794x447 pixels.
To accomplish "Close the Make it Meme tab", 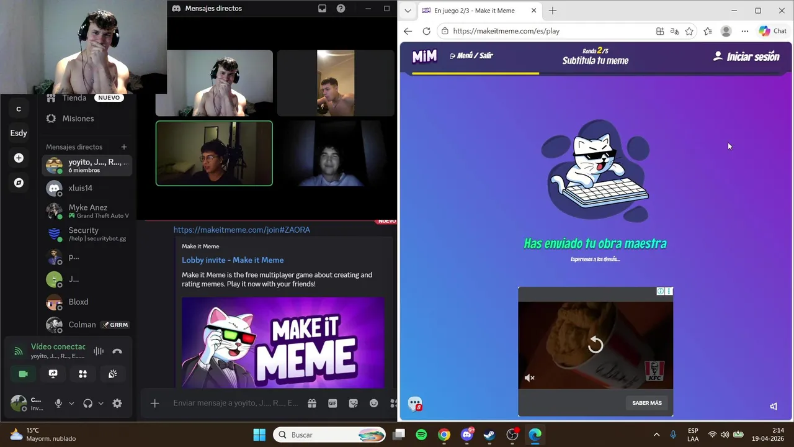I will pos(533,11).
